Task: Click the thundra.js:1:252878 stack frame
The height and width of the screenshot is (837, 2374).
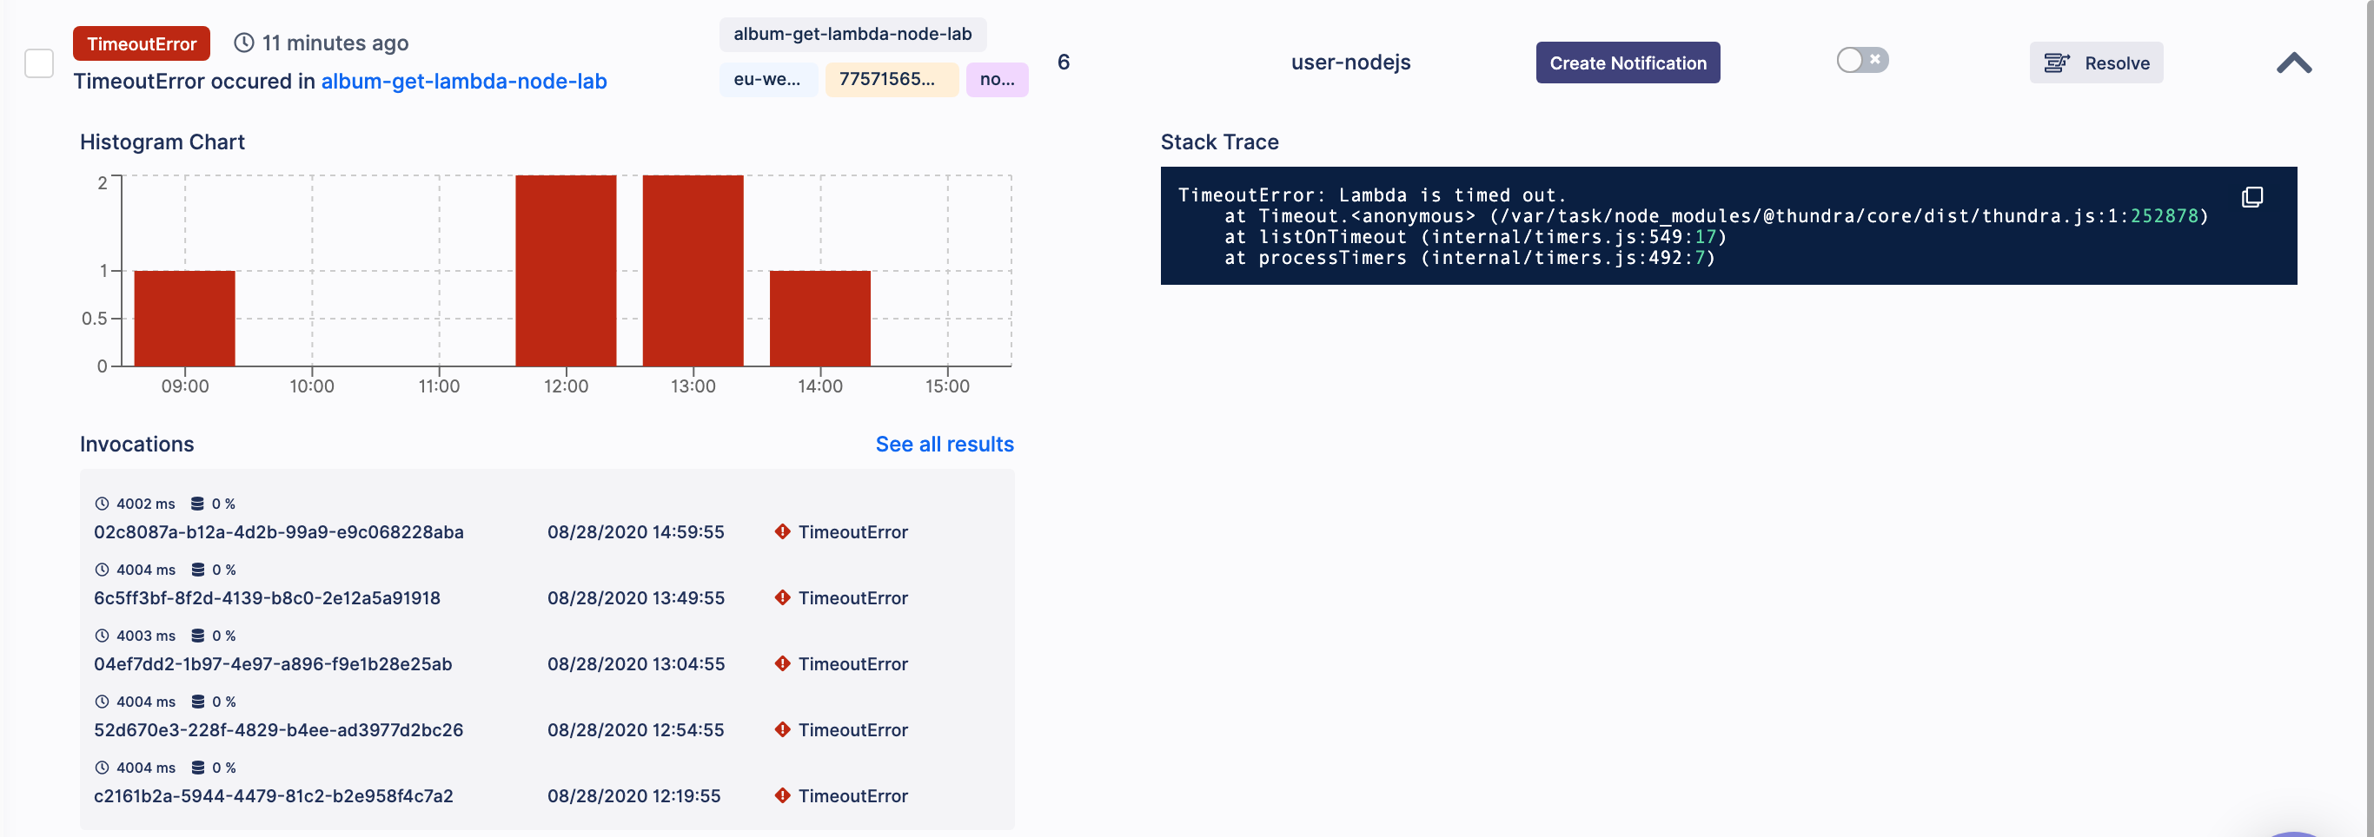Action: tap(1716, 216)
